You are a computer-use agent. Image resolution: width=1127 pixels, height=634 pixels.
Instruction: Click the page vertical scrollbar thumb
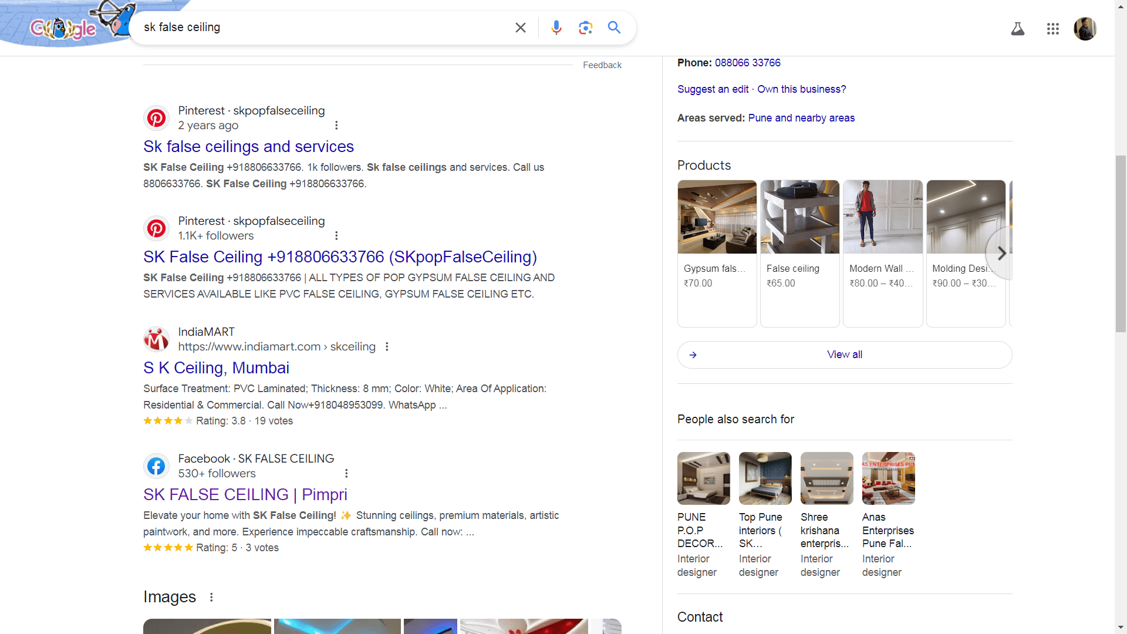[x=1121, y=244]
